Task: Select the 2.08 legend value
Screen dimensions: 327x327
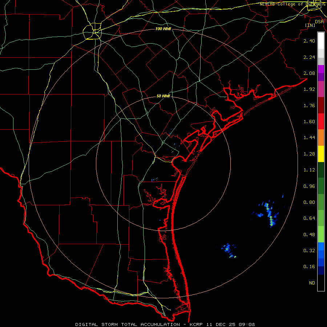Action: point(309,73)
